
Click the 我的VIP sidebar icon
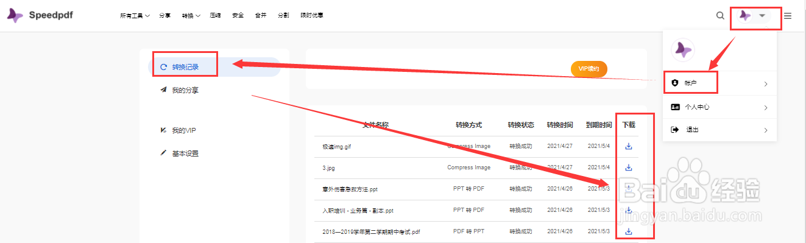pyautogui.click(x=163, y=130)
